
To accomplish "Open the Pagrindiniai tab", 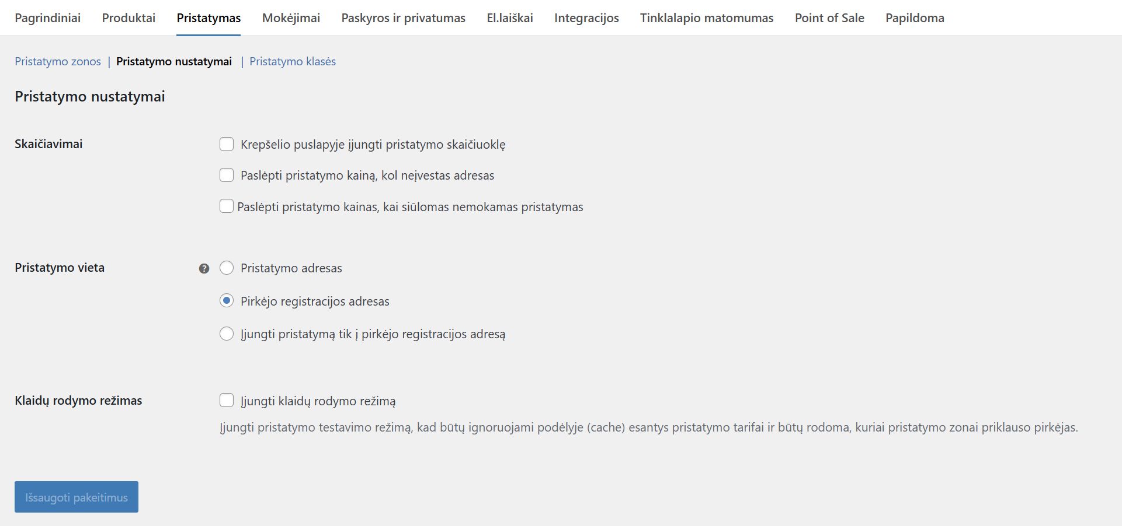I will [48, 18].
